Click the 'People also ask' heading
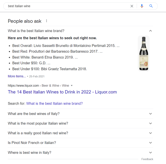The image size is (166, 164). coord(25,21)
